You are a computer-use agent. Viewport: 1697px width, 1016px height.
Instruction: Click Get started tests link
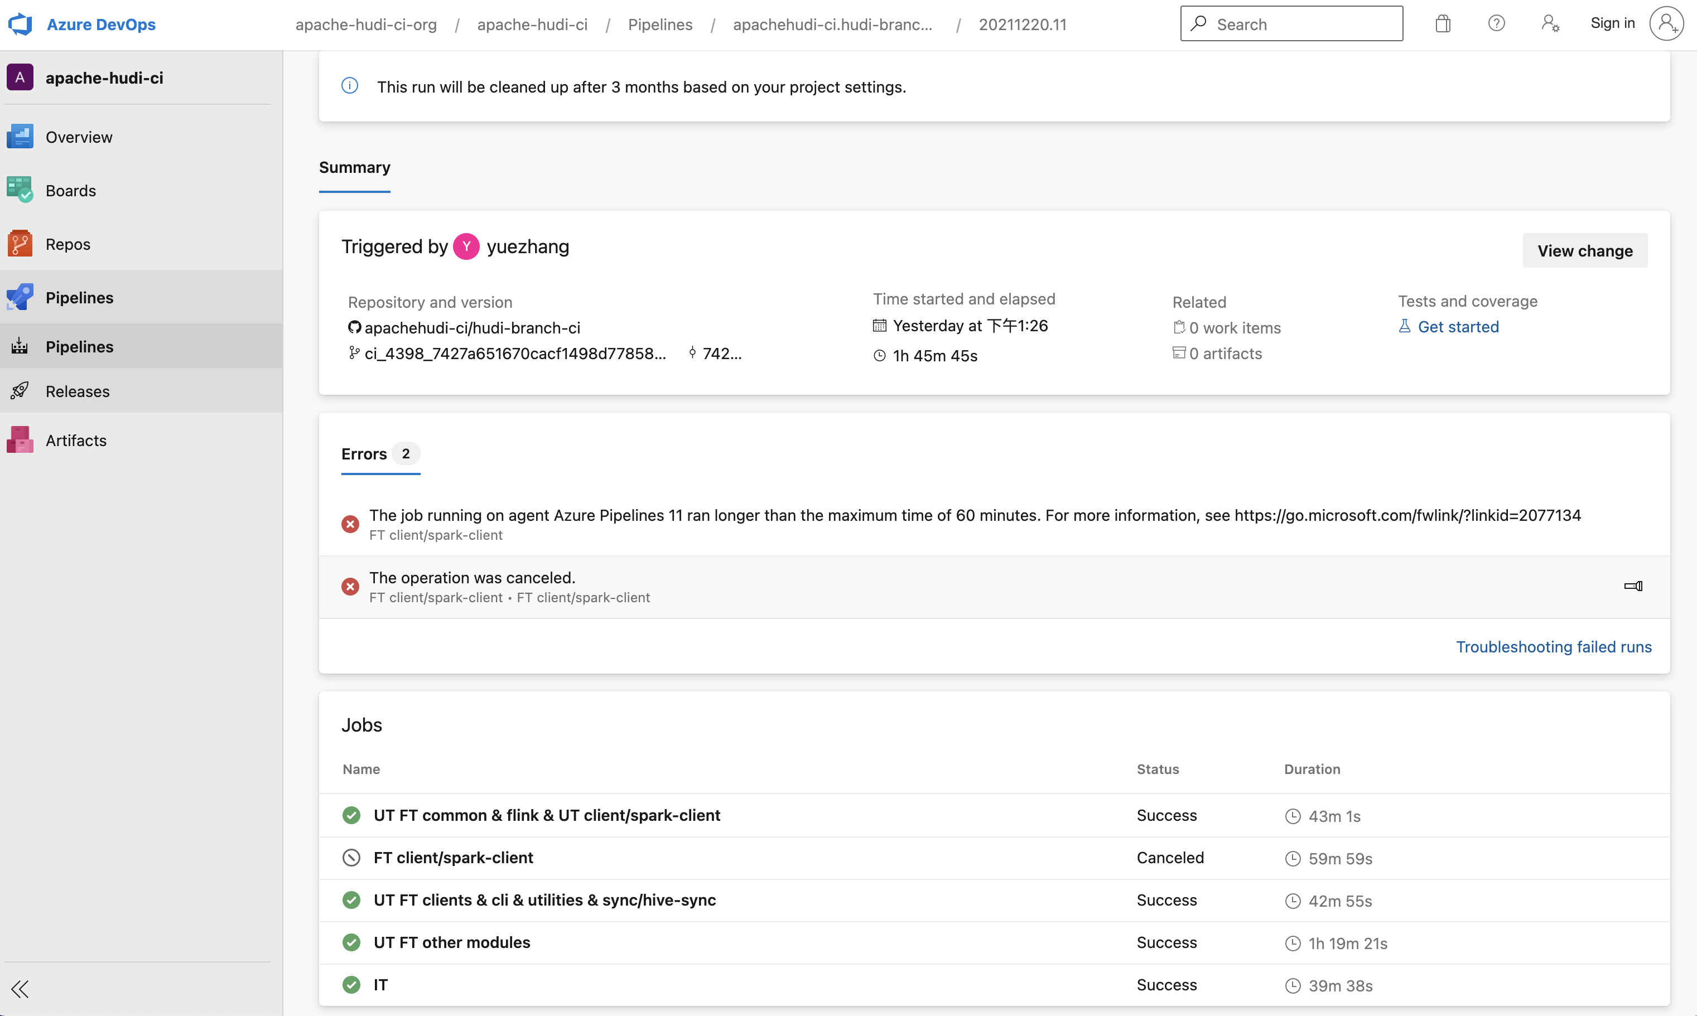pyautogui.click(x=1457, y=327)
